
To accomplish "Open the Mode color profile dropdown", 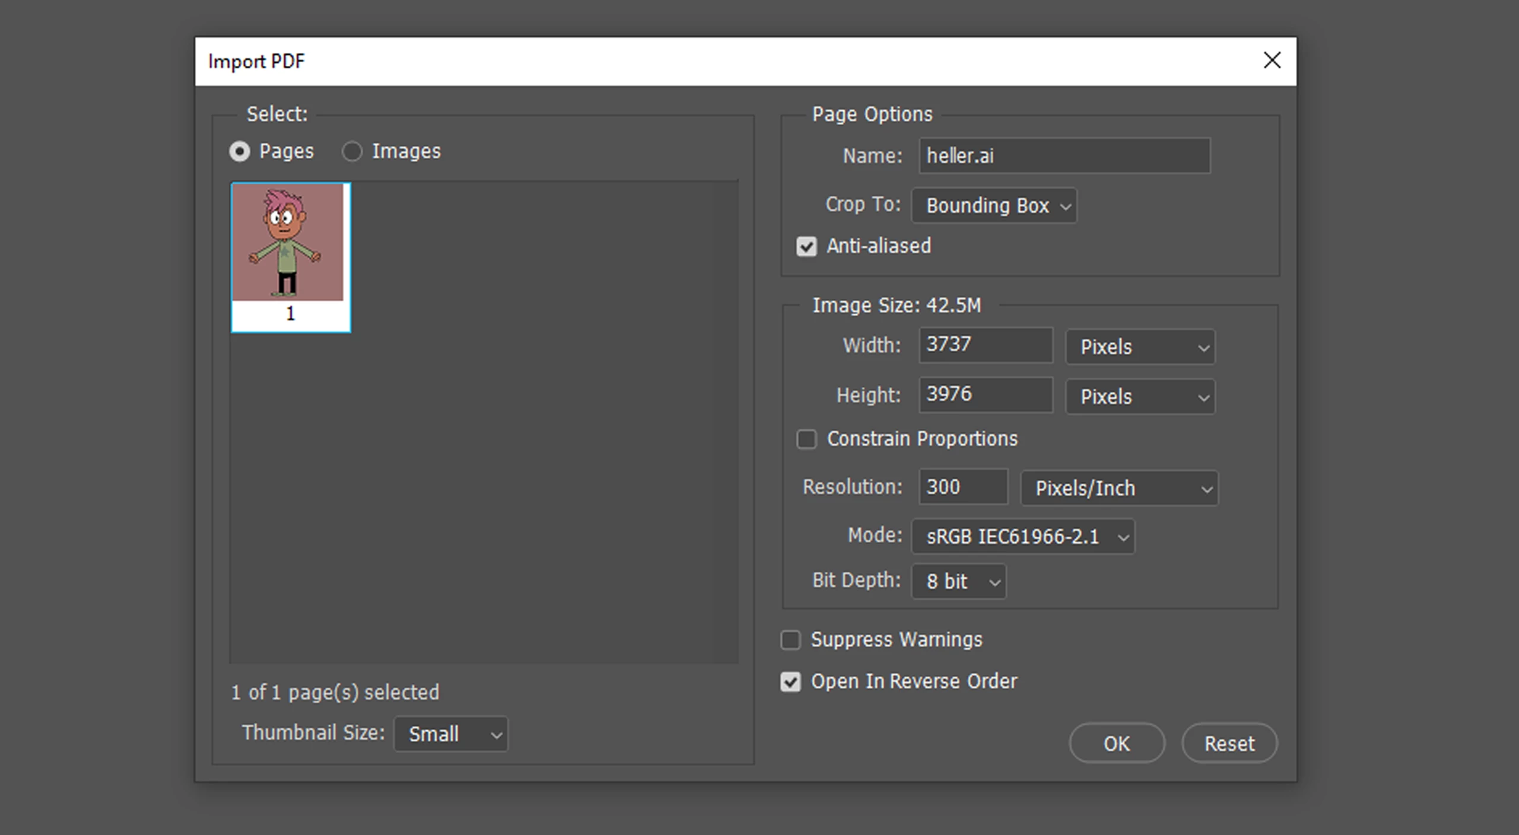I will 1023,537.
